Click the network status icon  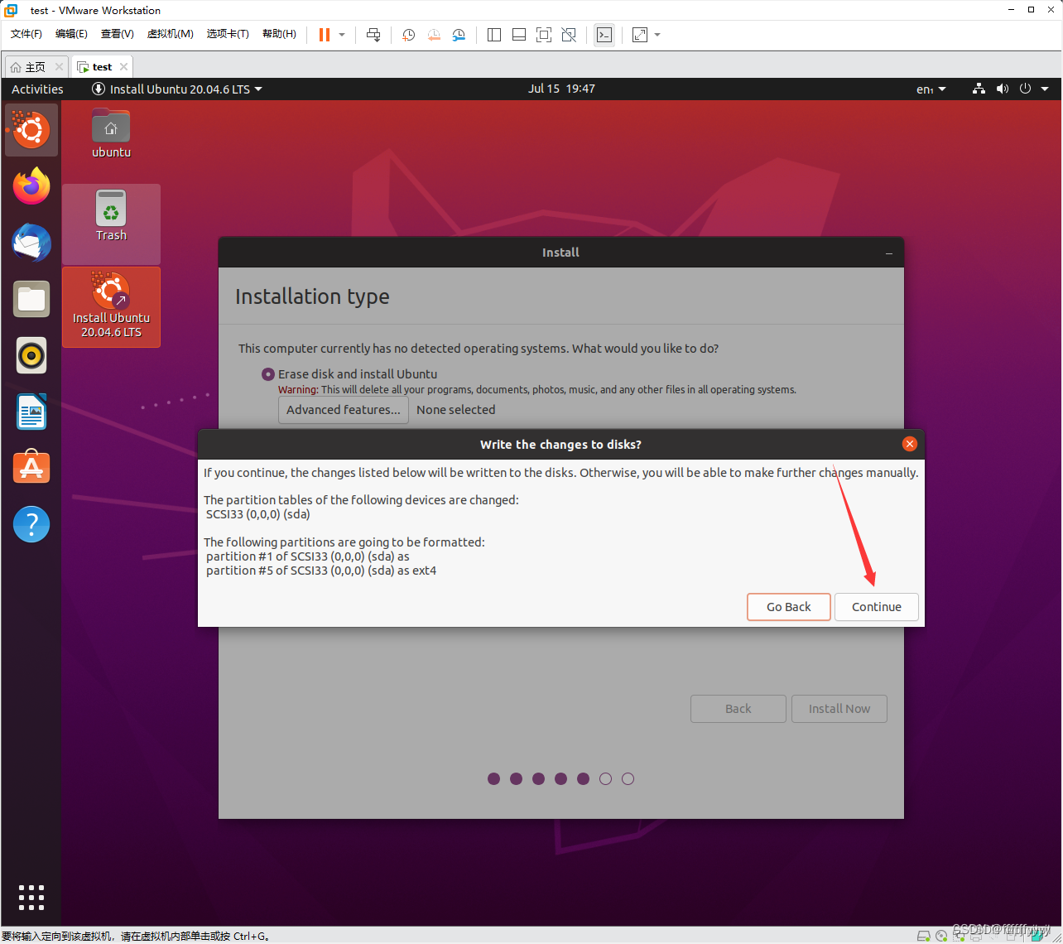(979, 89)
